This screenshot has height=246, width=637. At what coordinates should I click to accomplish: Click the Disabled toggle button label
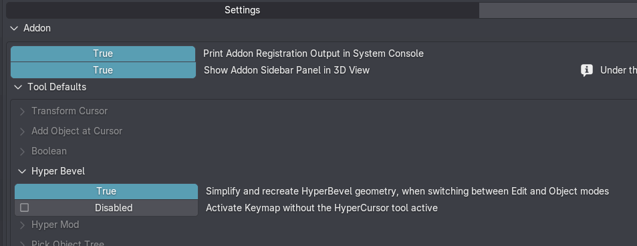114,208
